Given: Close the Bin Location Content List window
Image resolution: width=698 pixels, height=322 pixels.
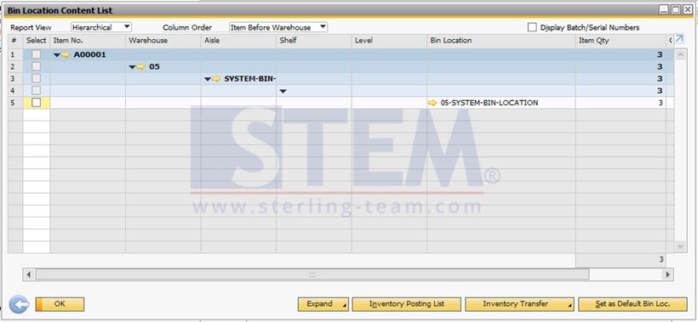Looking at the screenshot, I should [x=687, y=9].
